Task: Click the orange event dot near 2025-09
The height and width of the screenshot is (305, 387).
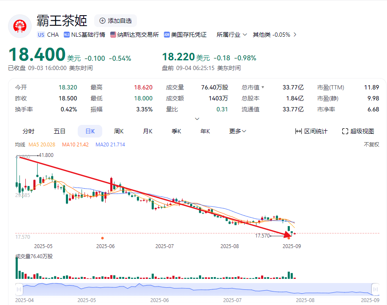Action: (x=289, y=238)
